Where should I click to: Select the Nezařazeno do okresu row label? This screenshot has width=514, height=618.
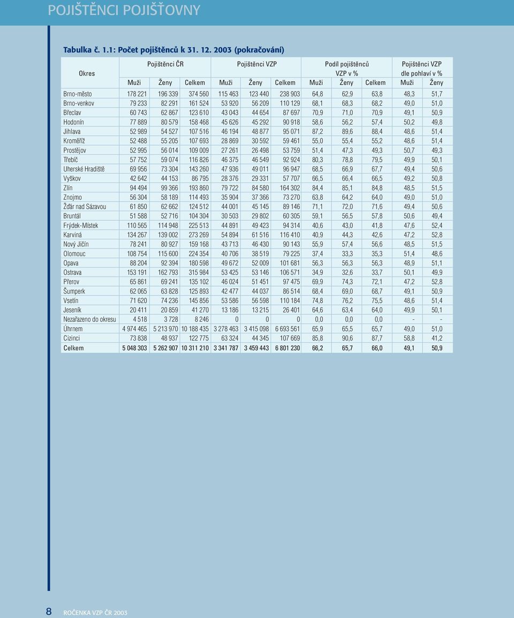coord(90,319)
